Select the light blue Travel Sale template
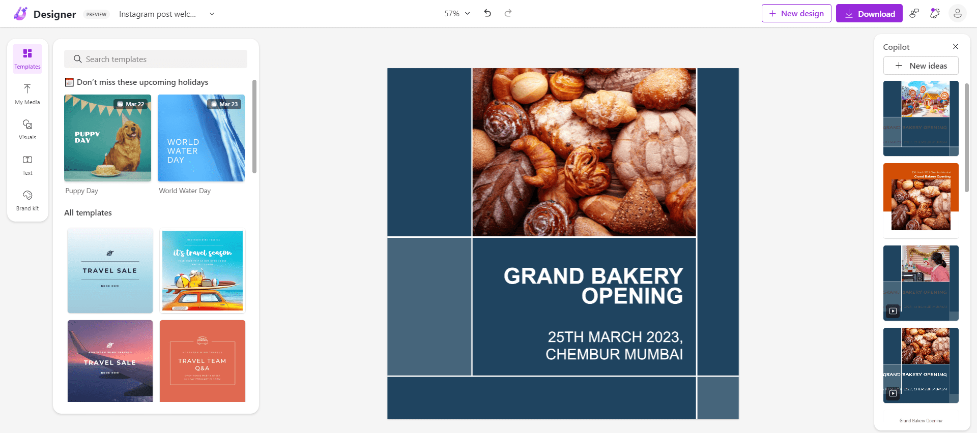 (x=110, y=270)
